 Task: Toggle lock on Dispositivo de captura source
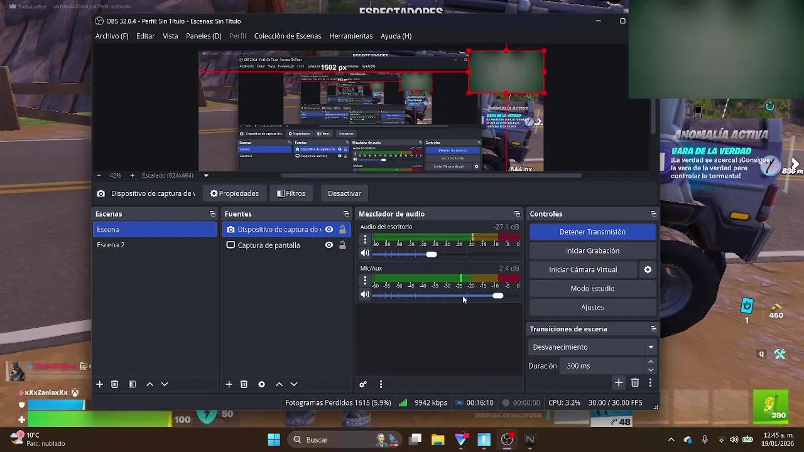point(342,230)
